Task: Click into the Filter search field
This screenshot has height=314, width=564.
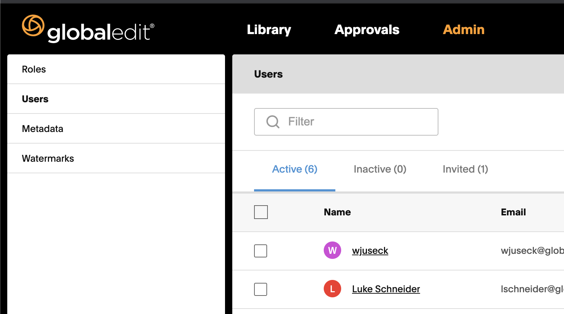Action: click(x=346, y=122)
